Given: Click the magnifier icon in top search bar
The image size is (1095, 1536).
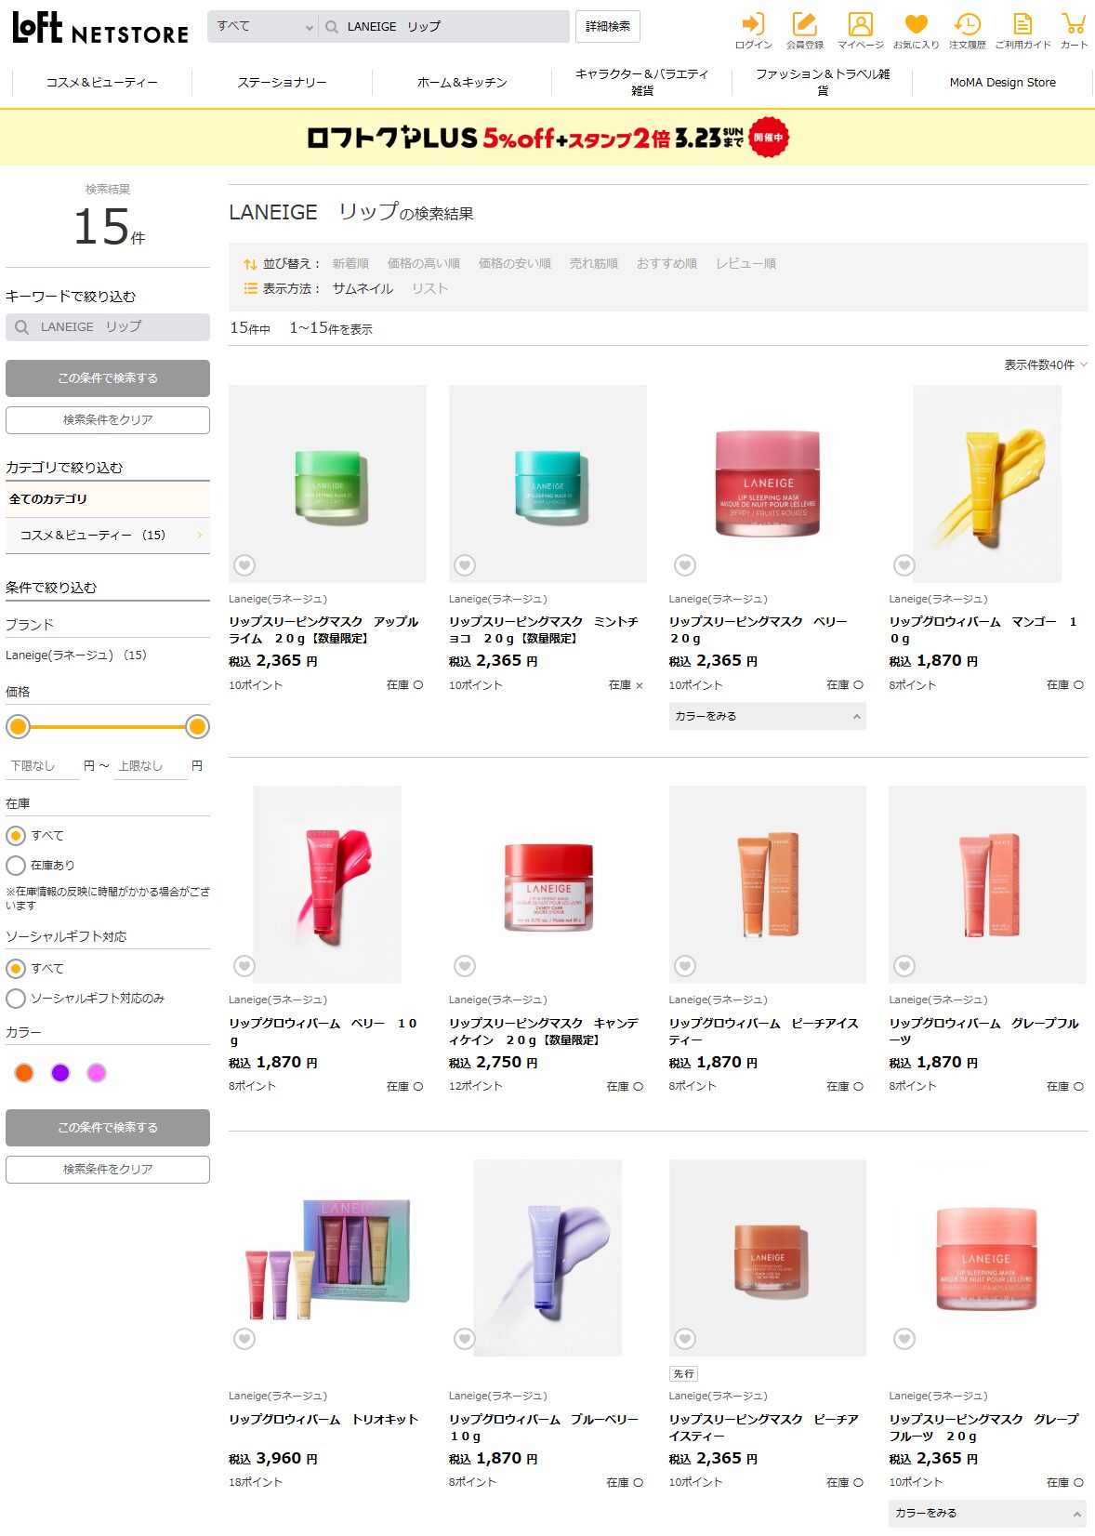Looking at the screenshot, I should click(x=332, y=27).
